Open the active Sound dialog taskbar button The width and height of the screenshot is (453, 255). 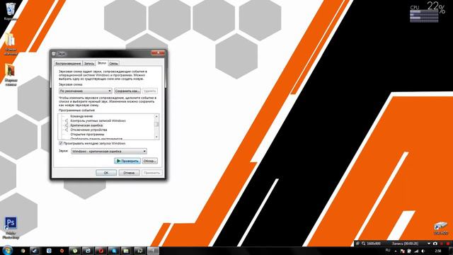[x=153, y=251]
